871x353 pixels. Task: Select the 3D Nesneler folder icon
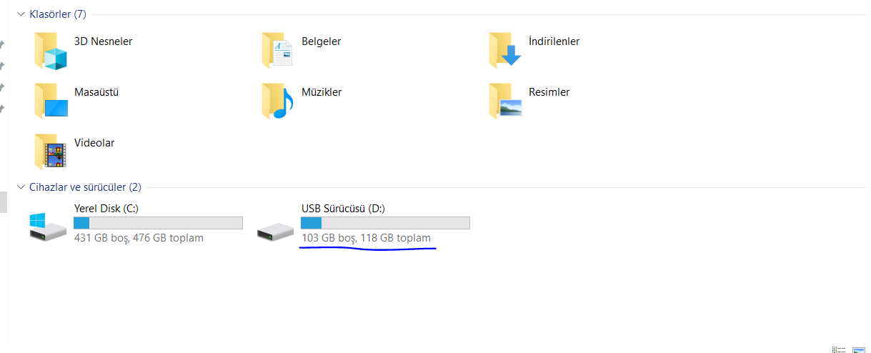pyautogui.click(x=50, y=50)
